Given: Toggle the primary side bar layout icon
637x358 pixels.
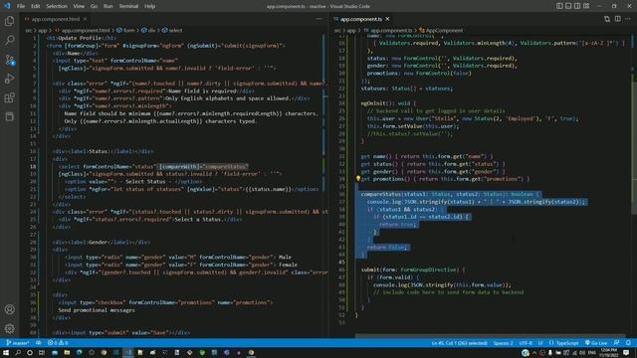Looking at the screenshot, I should (559, 6).
